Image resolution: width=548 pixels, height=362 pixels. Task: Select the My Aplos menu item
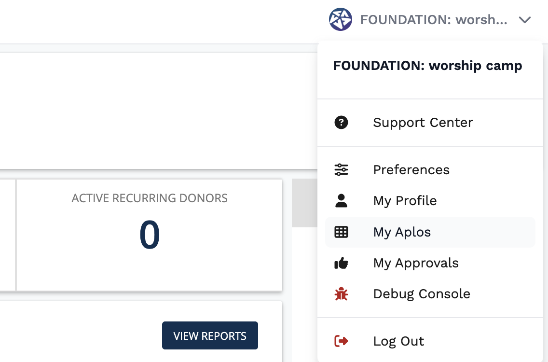pos(402,232)
